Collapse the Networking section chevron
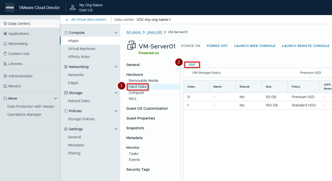 pyautogui.click(x=116, y=67)
